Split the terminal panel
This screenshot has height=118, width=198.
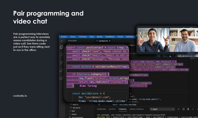(183, 109)
